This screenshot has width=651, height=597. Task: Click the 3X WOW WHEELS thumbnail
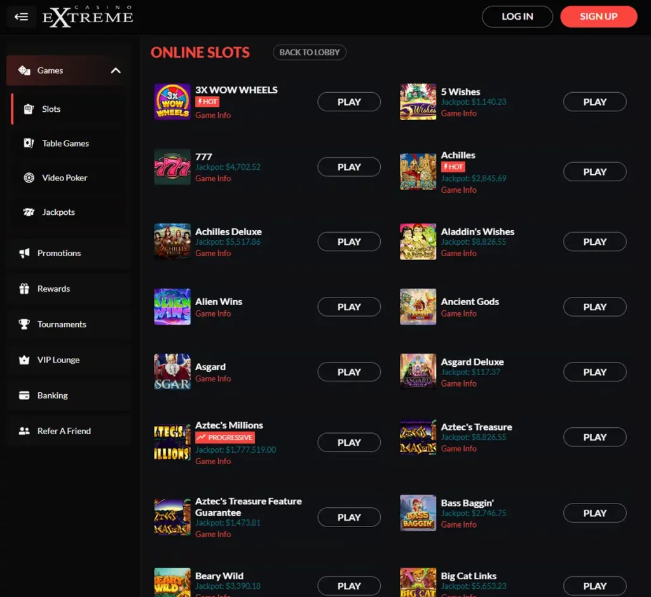[x=172, y=102]
